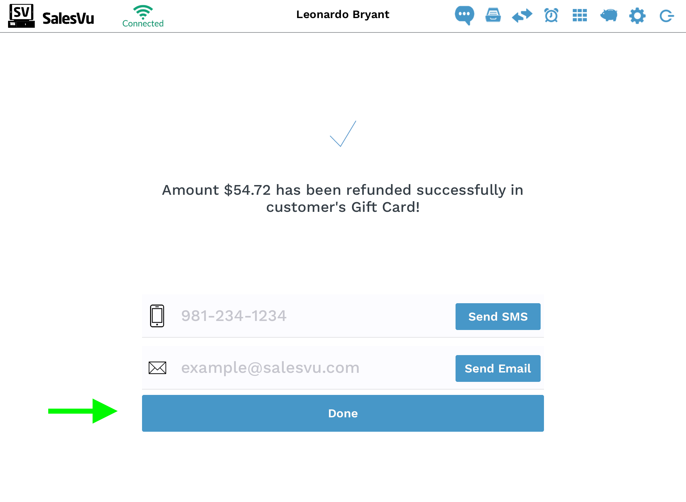Image resolution: width=686 pixels, height=502 pixels.
Task: Click the double-arrow transfer icon
Action: (522, 15)
